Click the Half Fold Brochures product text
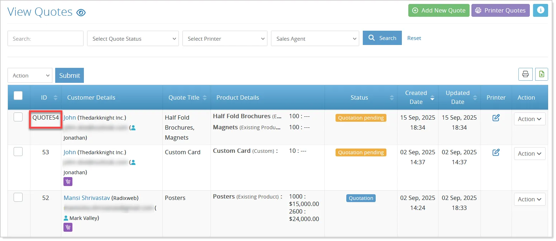The width and height of the screenshot is (556, 241). [242, 116]
